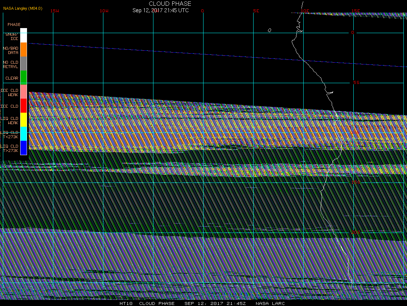
Task: Select the 10W longitude label
Action: click(104, 11)
